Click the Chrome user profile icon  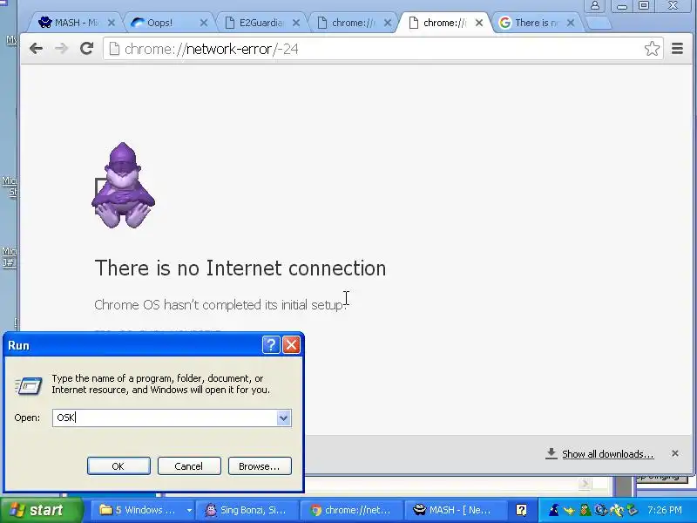click(595, 6)
